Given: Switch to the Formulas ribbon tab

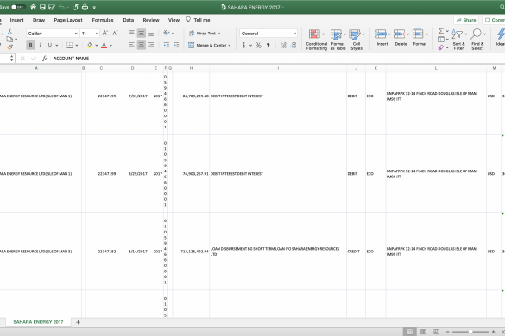Looking at the screenshot, I should point(103,20).
